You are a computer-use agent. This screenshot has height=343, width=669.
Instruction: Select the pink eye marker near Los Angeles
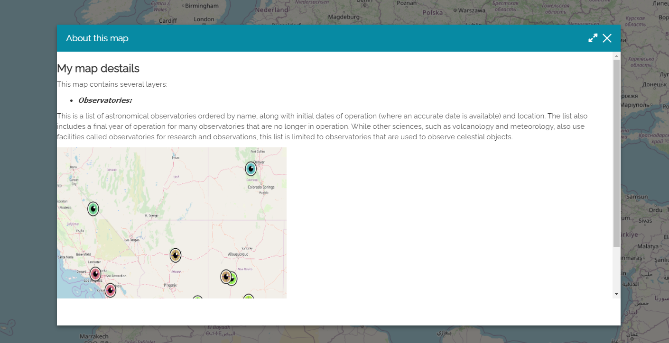point(95,274)
